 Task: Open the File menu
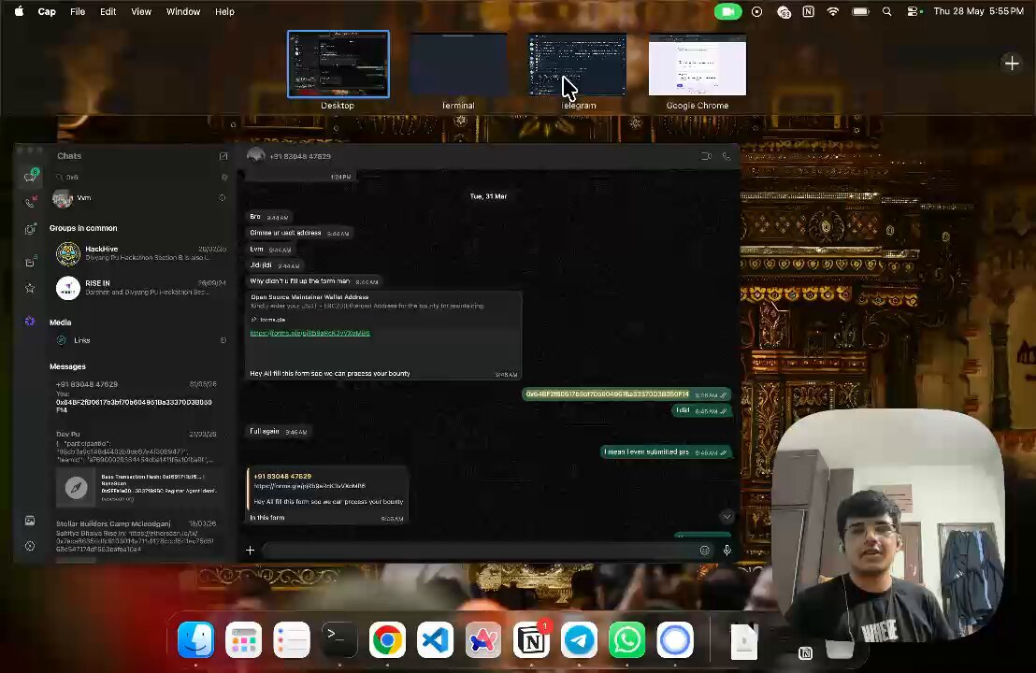point(78,11)
